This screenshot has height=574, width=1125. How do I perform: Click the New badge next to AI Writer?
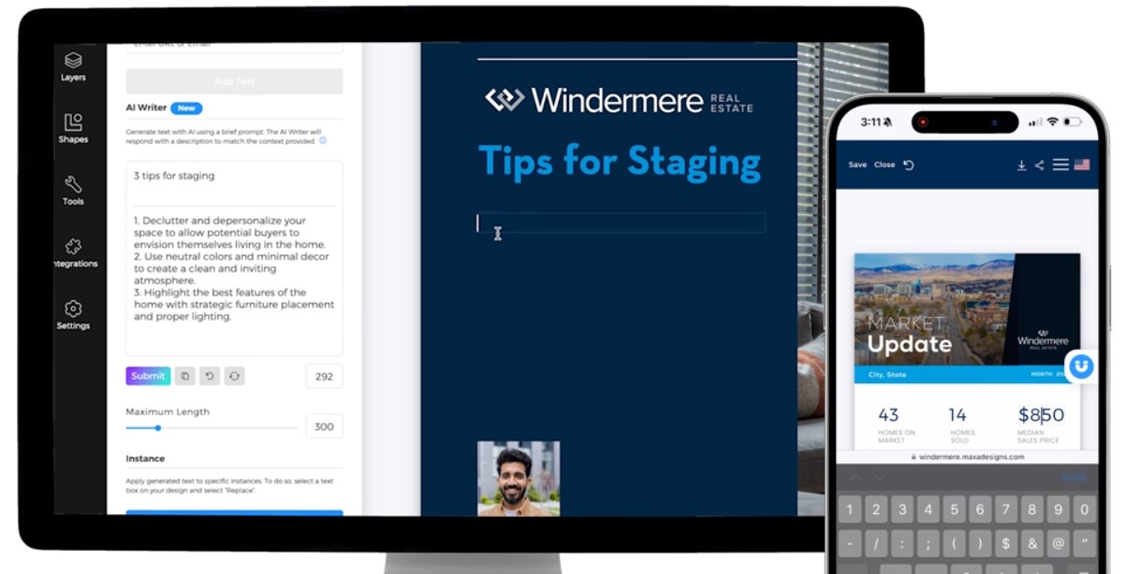pyautogui.click(x=186, y=108)
